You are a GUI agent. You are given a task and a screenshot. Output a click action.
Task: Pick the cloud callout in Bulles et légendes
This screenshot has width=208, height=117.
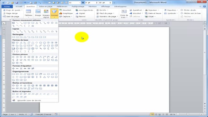pyautogui.click(x=25, y=94)
